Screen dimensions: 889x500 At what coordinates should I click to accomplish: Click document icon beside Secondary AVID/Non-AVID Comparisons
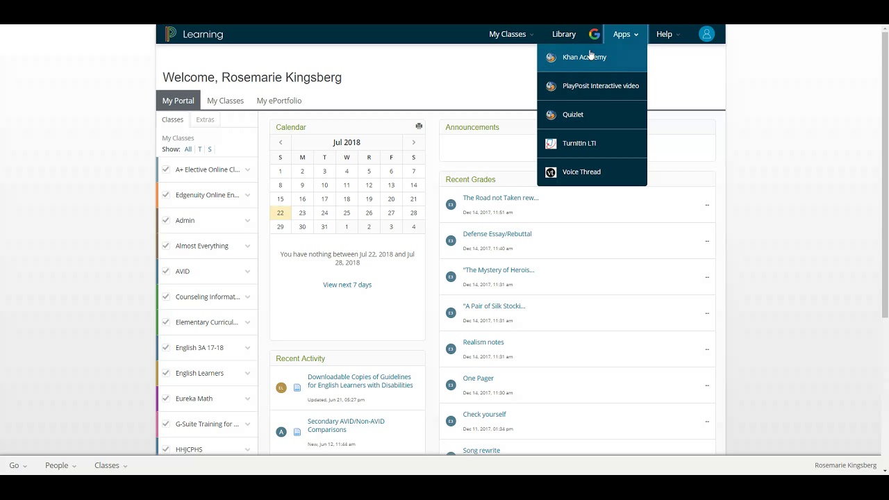tap(297, 432)
